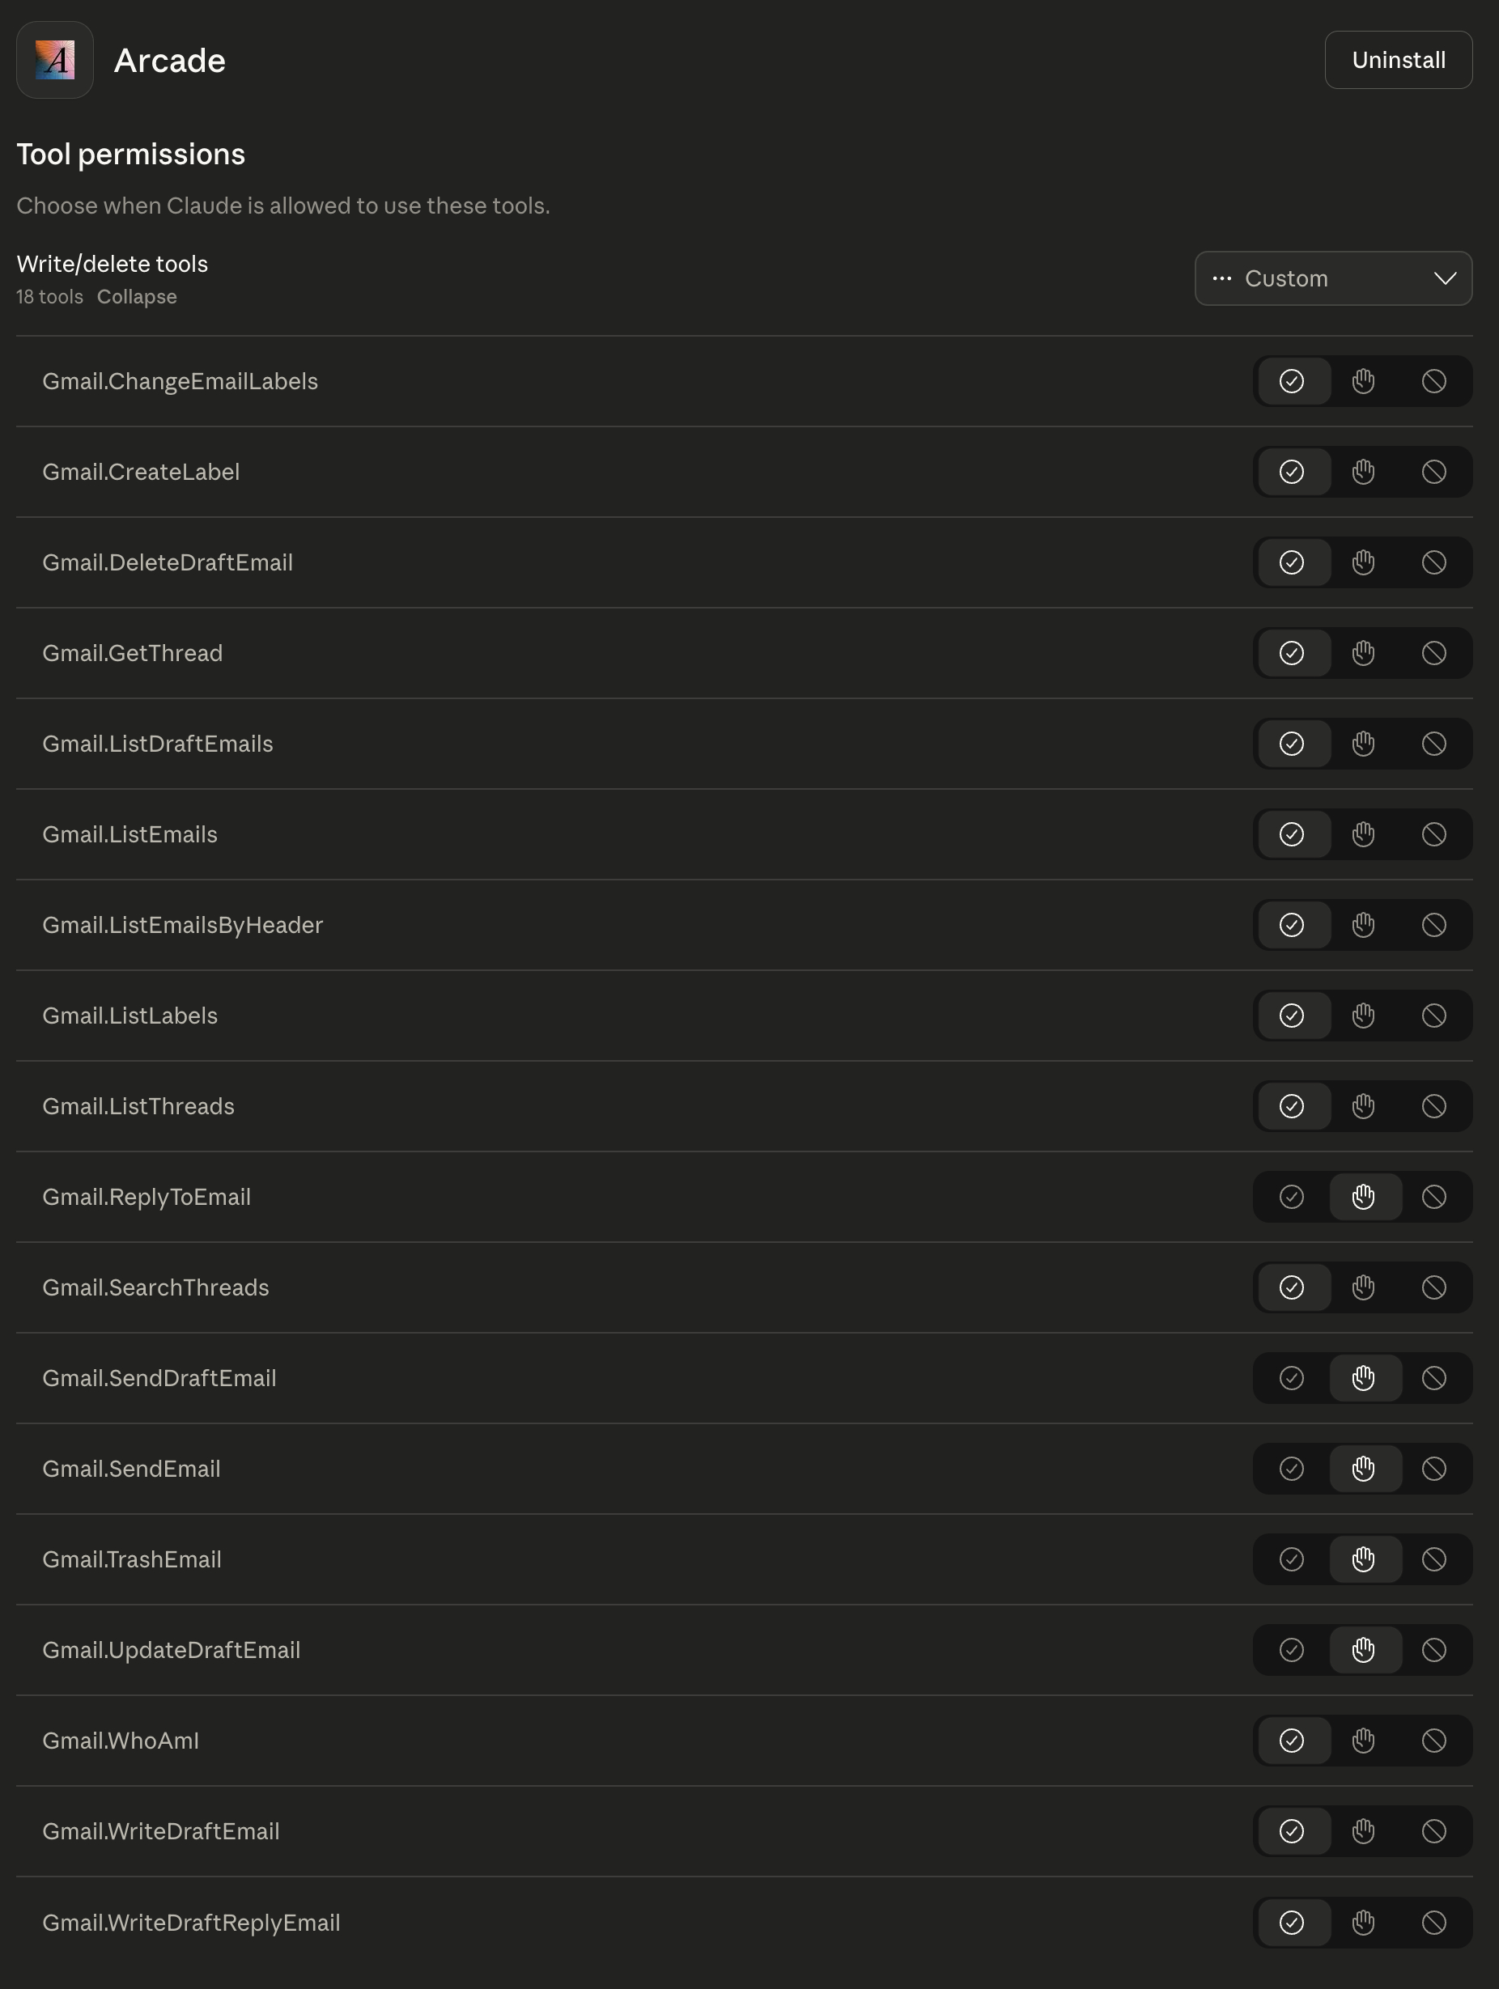Set Gmail.WriteDraftEmail to require approval
This screenshot has height=1989, width=1499.
(x=1362, y=1830)
